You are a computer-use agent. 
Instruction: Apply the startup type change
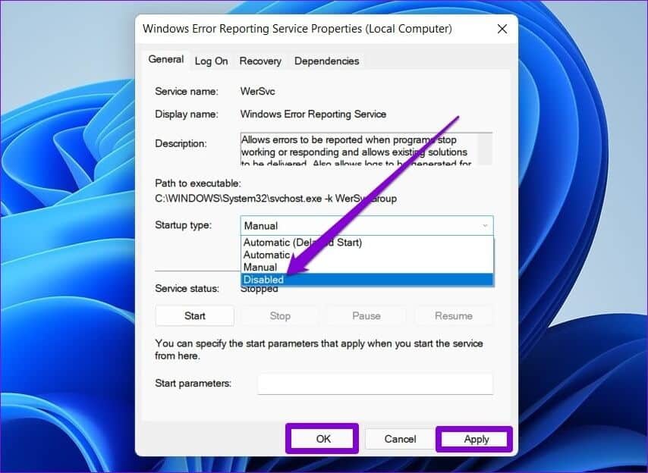point(476,439)
